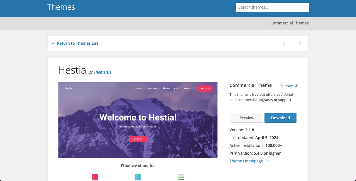Click the next theme arrow
The image size is (356, 181).
[x=300, y=43]
